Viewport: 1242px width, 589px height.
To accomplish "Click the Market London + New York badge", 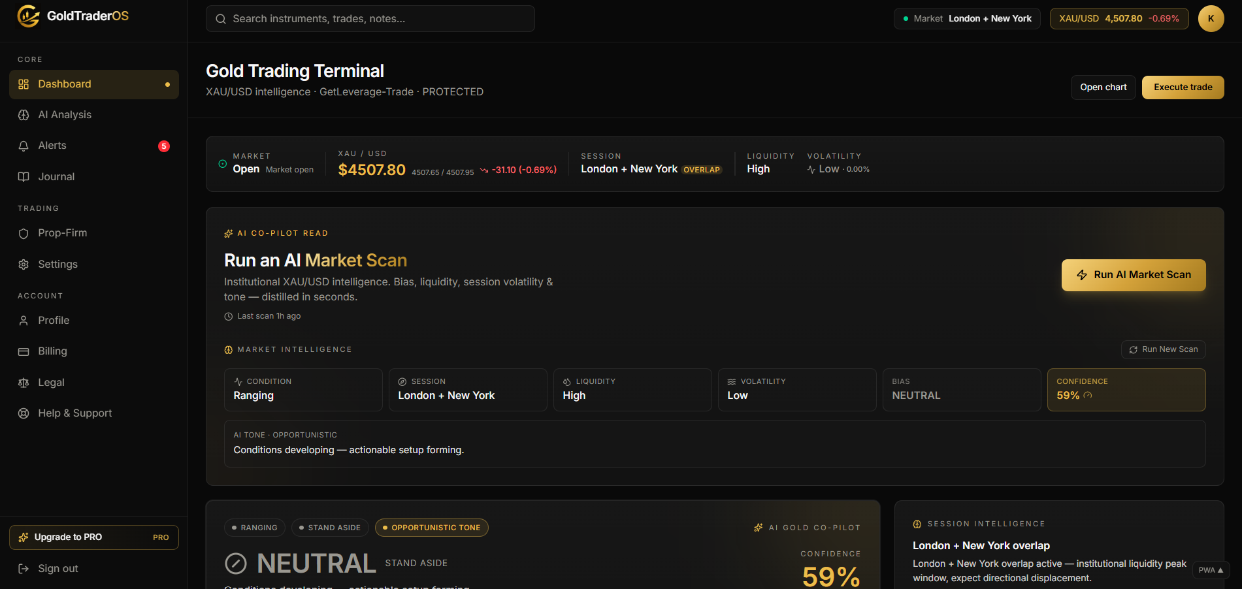I will 967,19.
